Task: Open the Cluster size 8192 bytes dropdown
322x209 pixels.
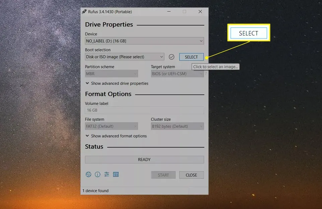Action: [178, 126]
